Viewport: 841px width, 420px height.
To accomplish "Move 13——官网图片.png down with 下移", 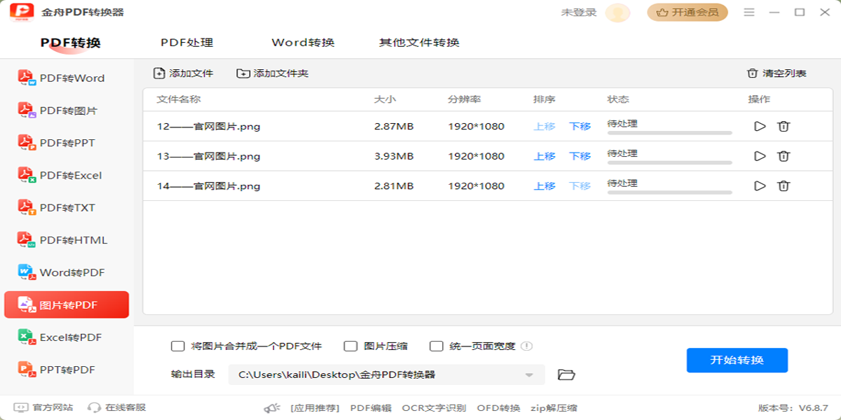I will pos(580,156).
